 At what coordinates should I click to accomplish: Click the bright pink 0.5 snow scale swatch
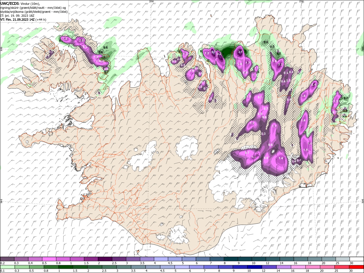point(49,259)
